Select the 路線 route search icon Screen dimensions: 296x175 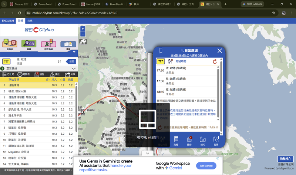29,45
